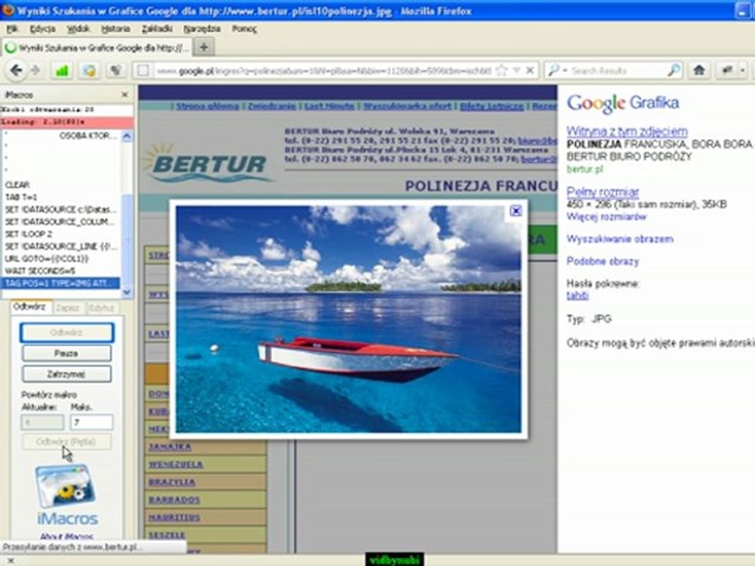The height and width of the screenshot is (566, 755).
Task: Select the Wyniki Szukania browser tab
Action: (x=98, y=48)
